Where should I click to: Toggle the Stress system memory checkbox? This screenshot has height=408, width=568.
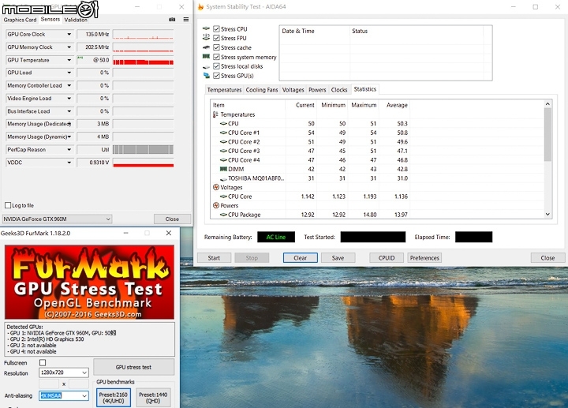(217, 57)
